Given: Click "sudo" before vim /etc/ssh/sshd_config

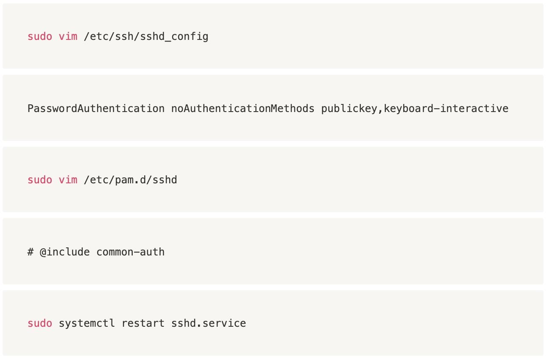Looking at the screenshot, I should (40, 36).
